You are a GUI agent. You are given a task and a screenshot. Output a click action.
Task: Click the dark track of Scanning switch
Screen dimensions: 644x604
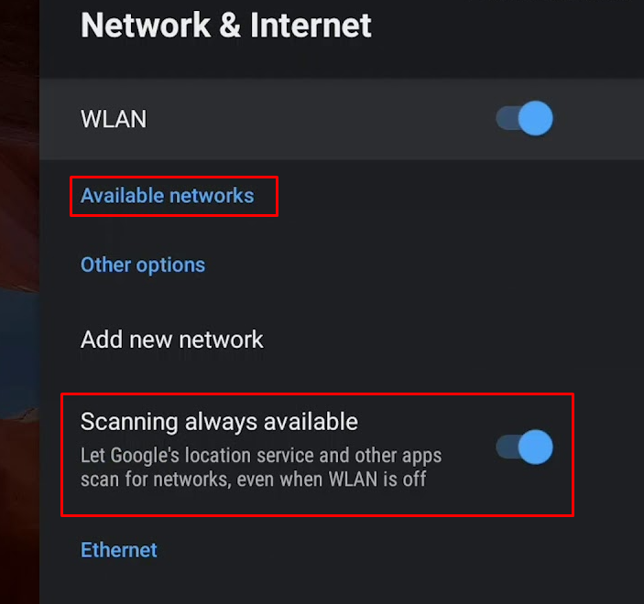507,447
